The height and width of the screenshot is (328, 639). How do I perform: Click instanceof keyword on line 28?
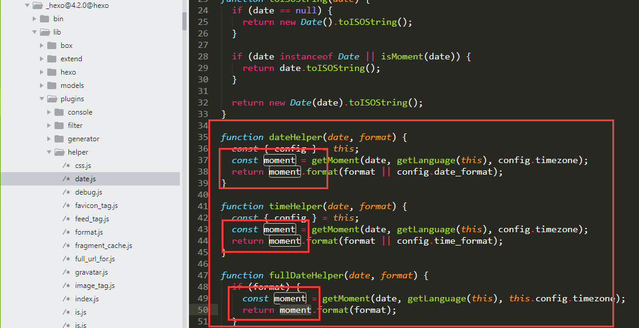coord(306,56)
